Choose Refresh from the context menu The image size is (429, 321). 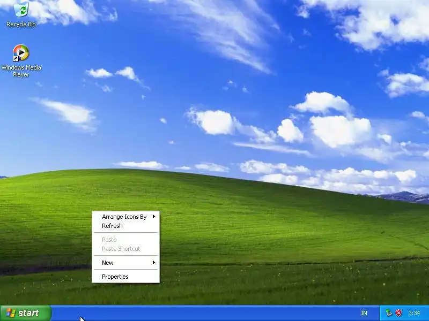(x=126, y=226)
